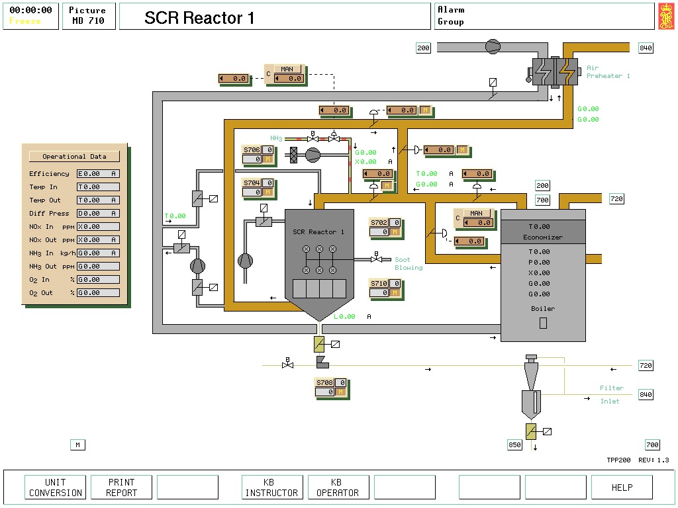The image size is (678, 508).
Task: Click the catalyst block inside SCR Reactor
Action: [x=320, y=288]
